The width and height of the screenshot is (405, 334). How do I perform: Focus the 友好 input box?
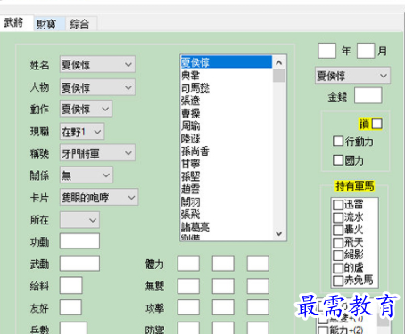[x=70, y=307]
